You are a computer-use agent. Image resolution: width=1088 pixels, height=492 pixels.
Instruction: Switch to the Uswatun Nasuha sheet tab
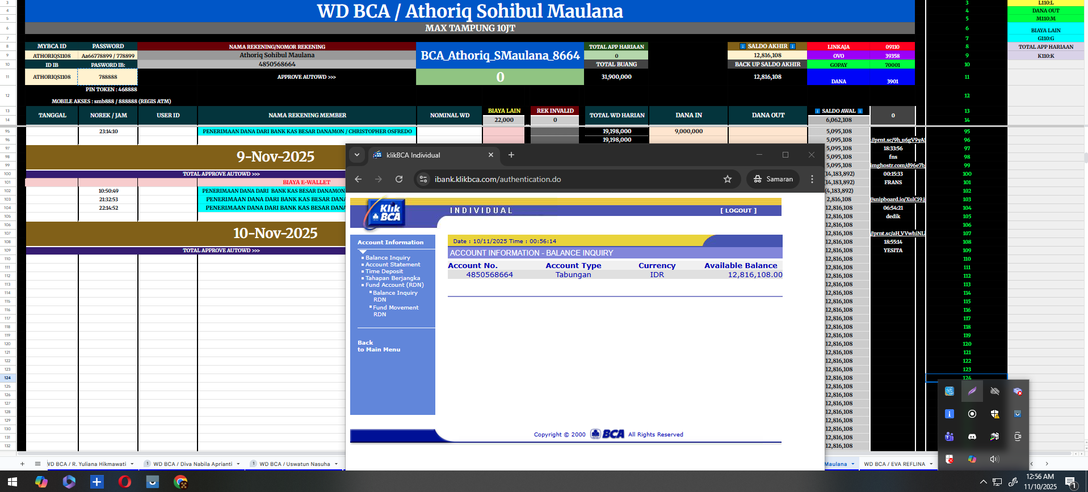coord(295,464)
